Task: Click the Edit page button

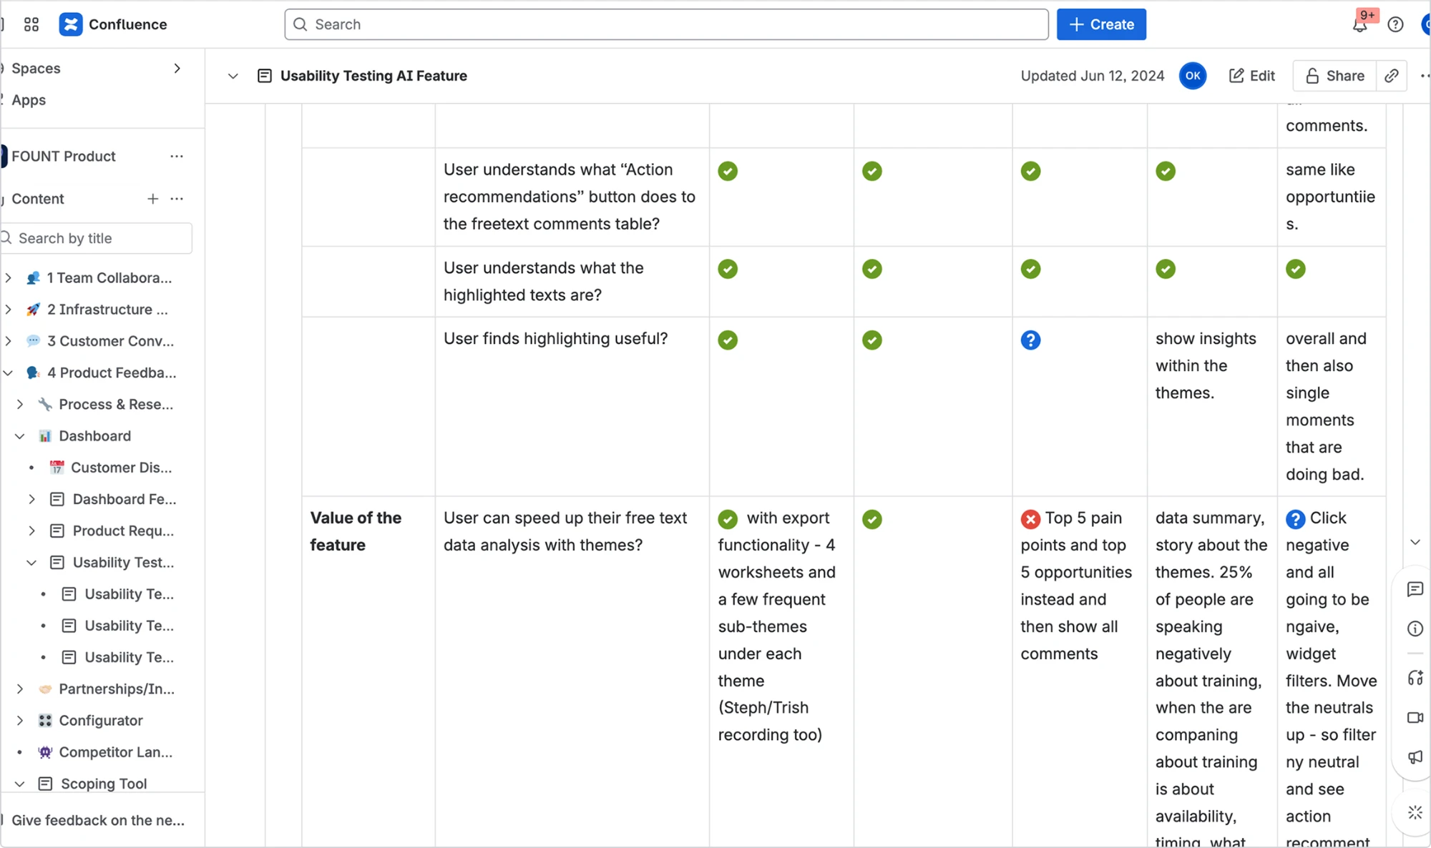Action: [x=1252, y=76]
